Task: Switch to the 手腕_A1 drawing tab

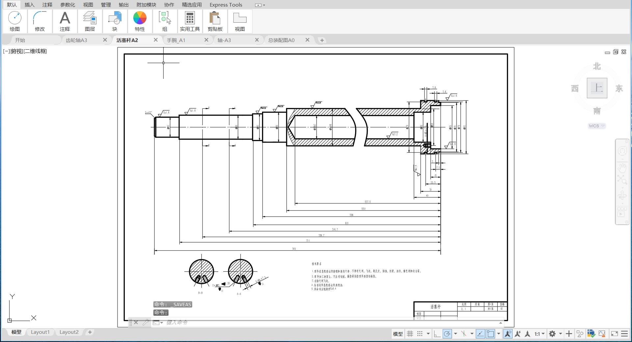Action: 176,40
